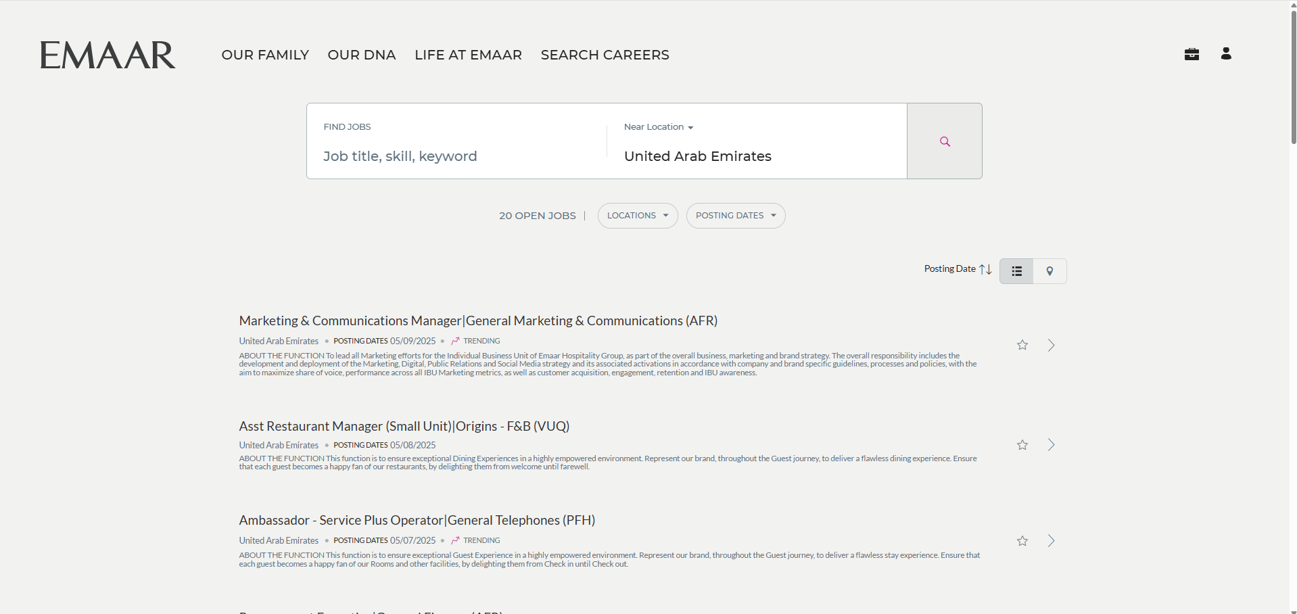Star the Ambassador Service Plus Operator job
The height and width of the screenshot is (614, 1297).
1022,541
